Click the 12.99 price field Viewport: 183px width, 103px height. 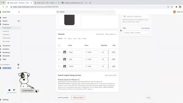click(91, 59)
